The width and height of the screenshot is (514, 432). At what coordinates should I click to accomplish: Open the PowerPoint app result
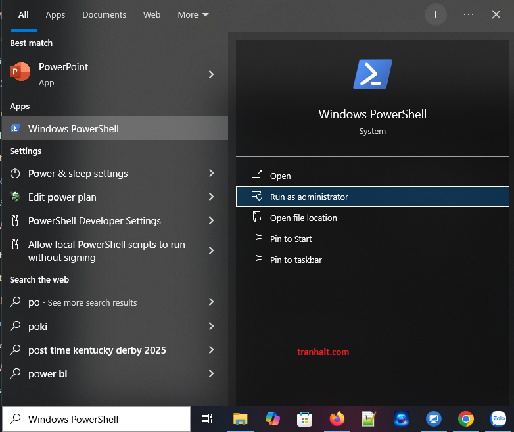[115, 74]
